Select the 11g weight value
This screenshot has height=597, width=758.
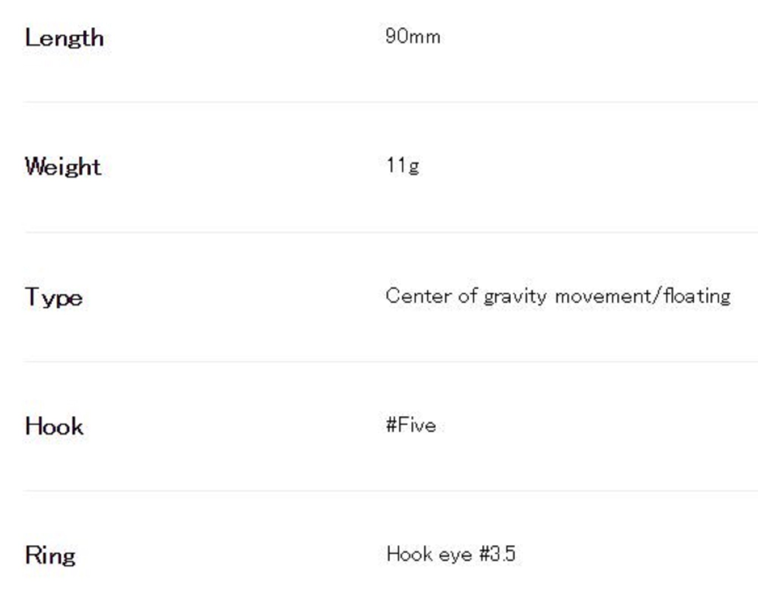(x=402, y=166)
